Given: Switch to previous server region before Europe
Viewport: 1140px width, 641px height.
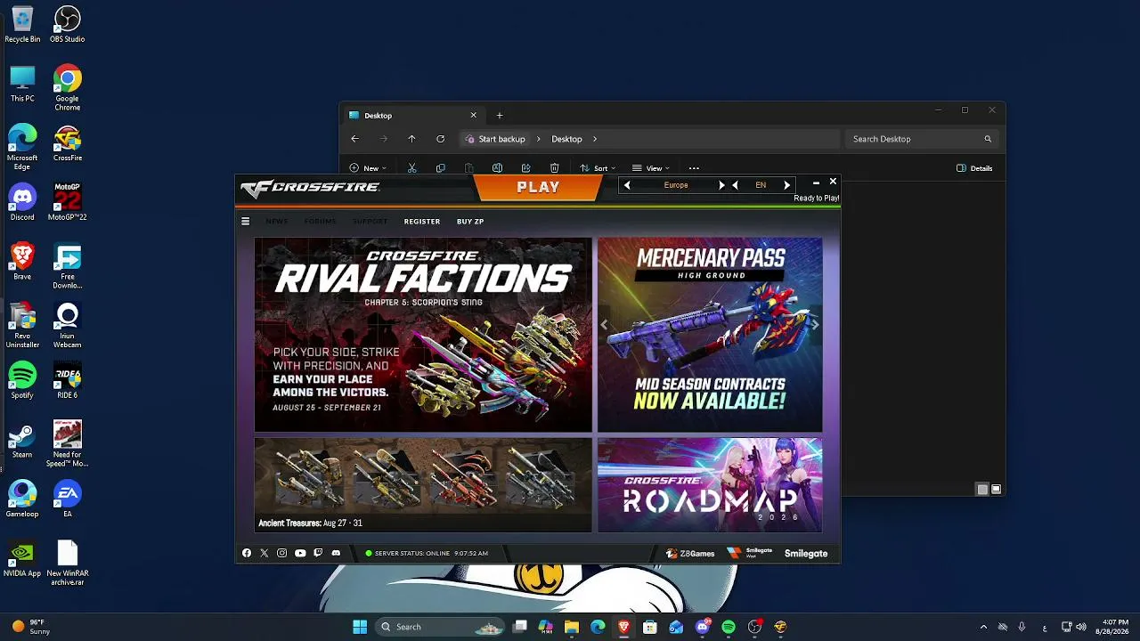Looking at the screenshot, I should [627, 185].
